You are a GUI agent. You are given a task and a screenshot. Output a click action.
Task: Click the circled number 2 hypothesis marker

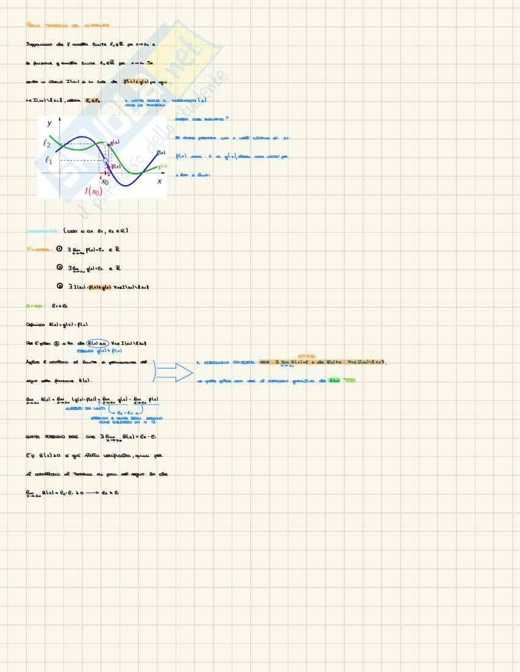(x=59, y=267)
